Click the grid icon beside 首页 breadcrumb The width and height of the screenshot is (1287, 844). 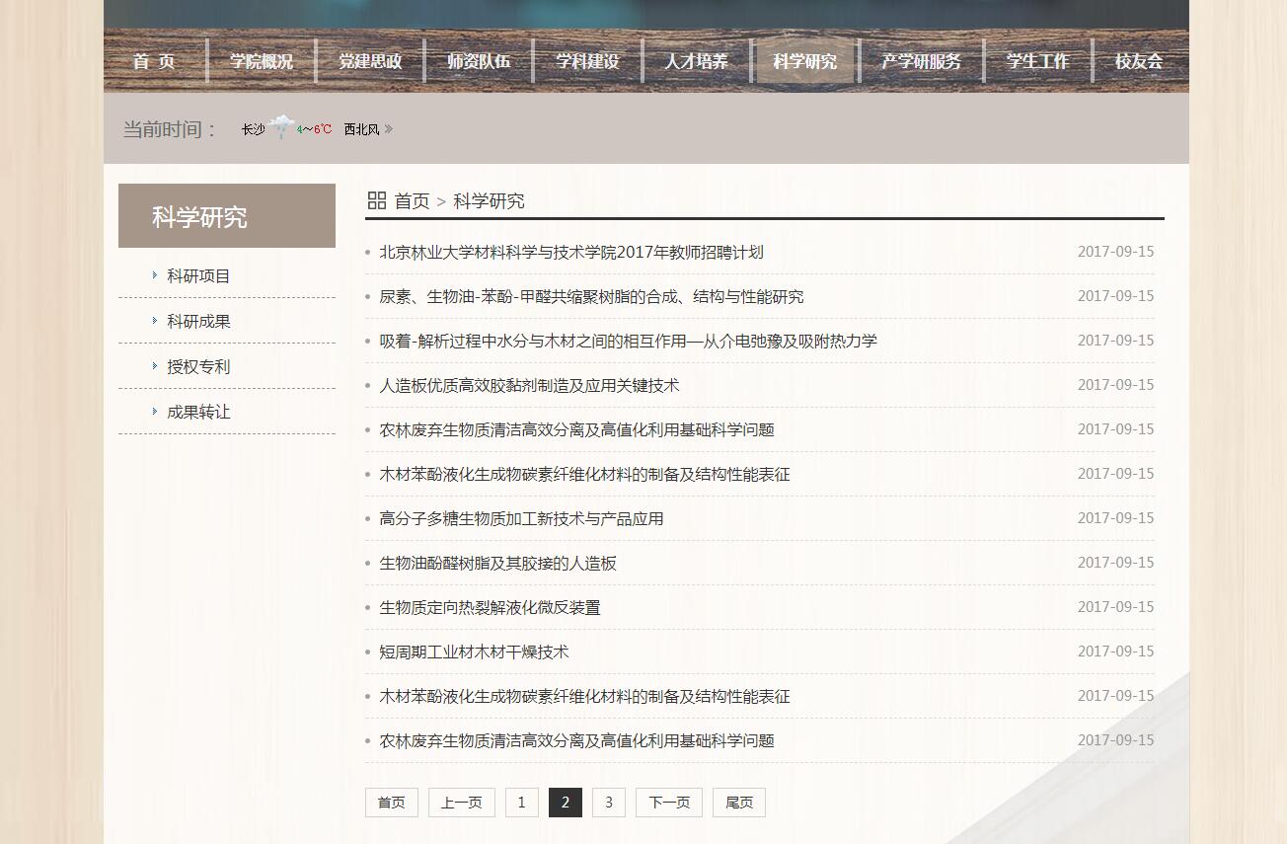(376, 200)
